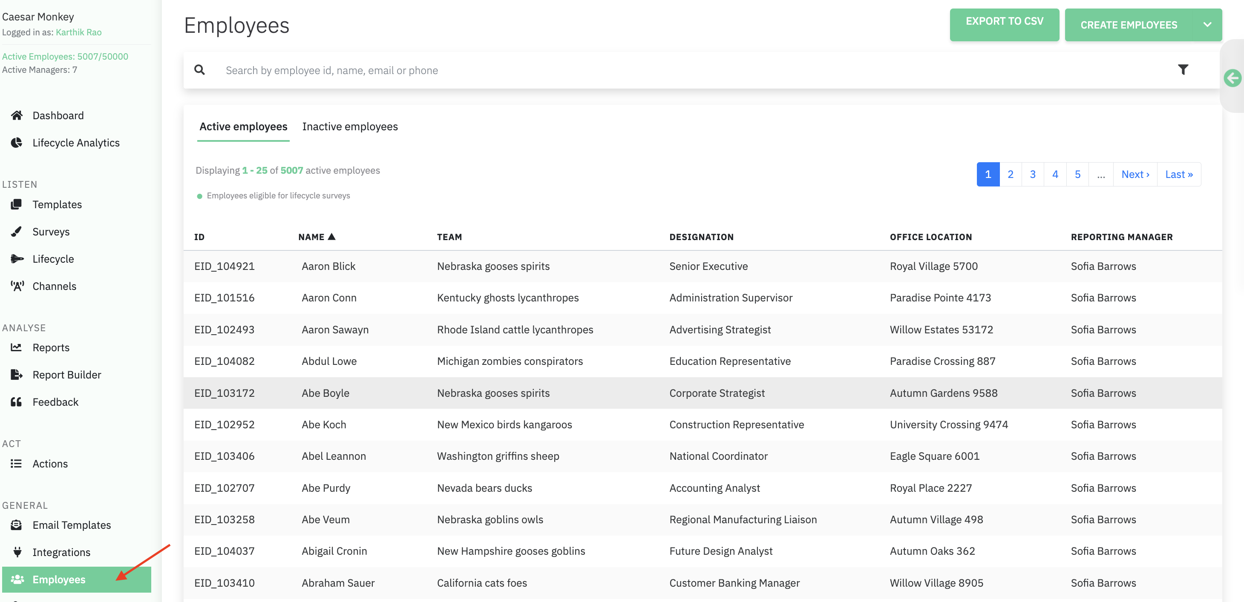Click the magnifier search icon
The width and height of the screenshot is (1244, 602).
(x=199, y=70)
